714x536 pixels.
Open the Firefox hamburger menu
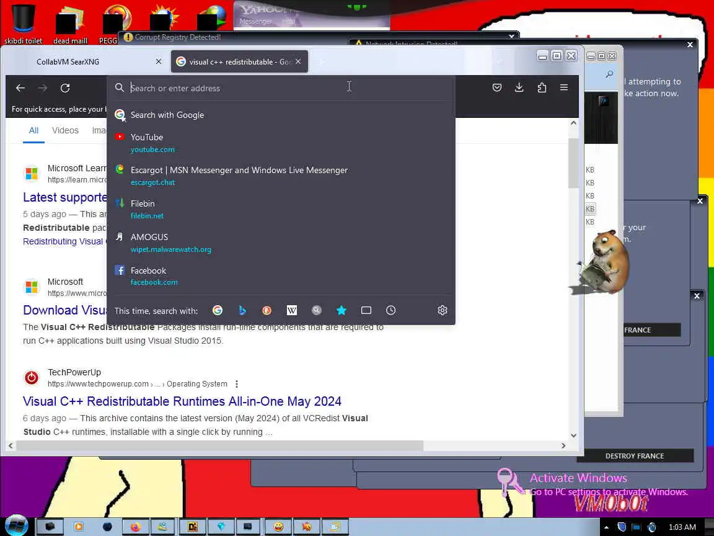(x=564, y=87)
